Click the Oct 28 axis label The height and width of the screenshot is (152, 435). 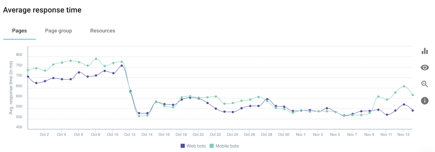point(266,134)
